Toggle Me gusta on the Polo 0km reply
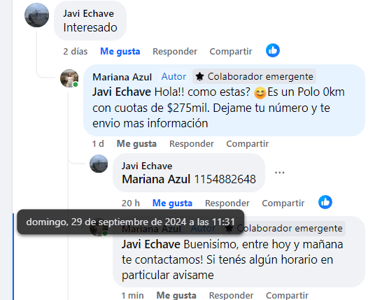This screenshot has width=389, height=300. coord(136,144)
